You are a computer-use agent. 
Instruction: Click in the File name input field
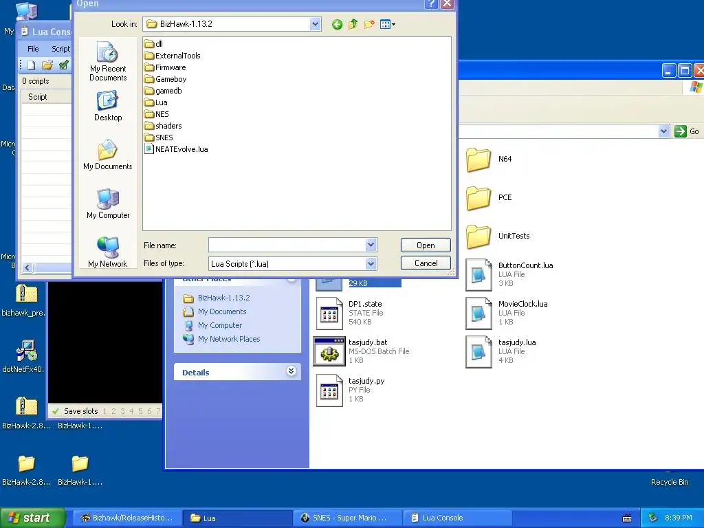[287, 245]
